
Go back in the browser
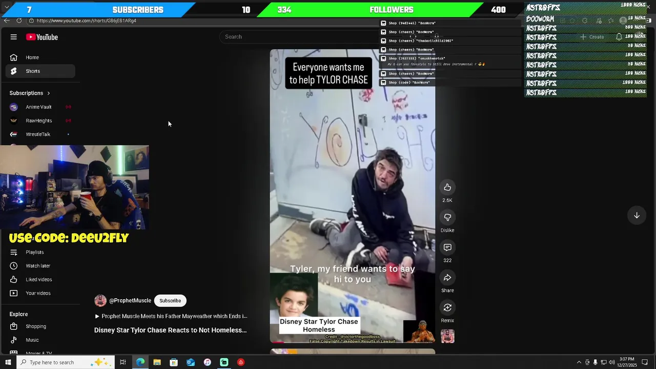tap(6, 20)
